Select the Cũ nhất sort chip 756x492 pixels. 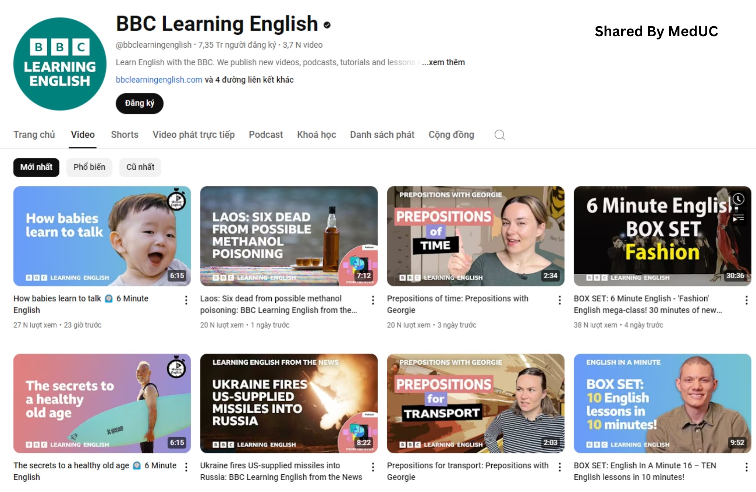point(140,167)
